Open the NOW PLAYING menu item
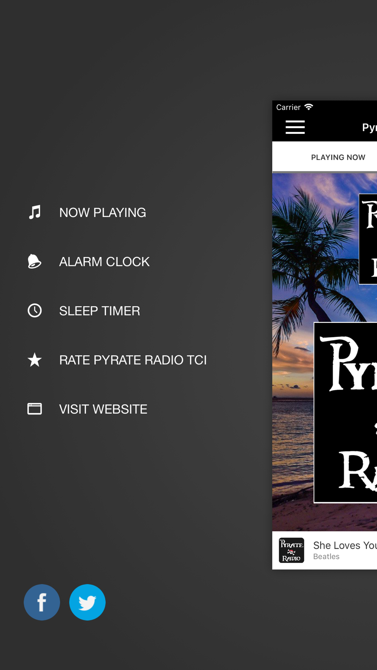The height and width of the screenshot is (670, 377). pos(103,213)
